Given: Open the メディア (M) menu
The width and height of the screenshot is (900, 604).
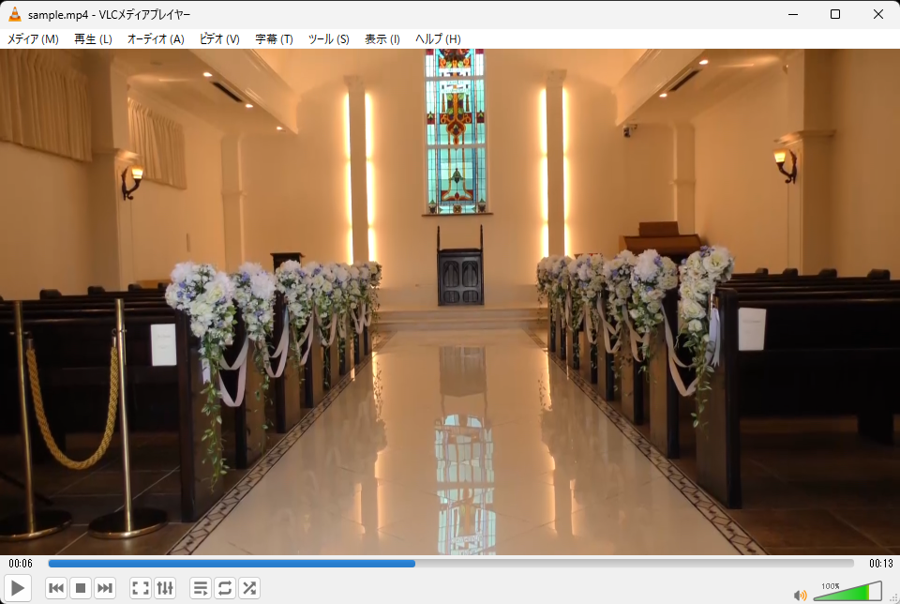Looking at the screenshot, I should click(33, 39).
